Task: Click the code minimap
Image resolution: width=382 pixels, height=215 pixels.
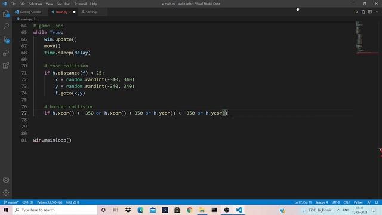Action: [x=366, y=38]
